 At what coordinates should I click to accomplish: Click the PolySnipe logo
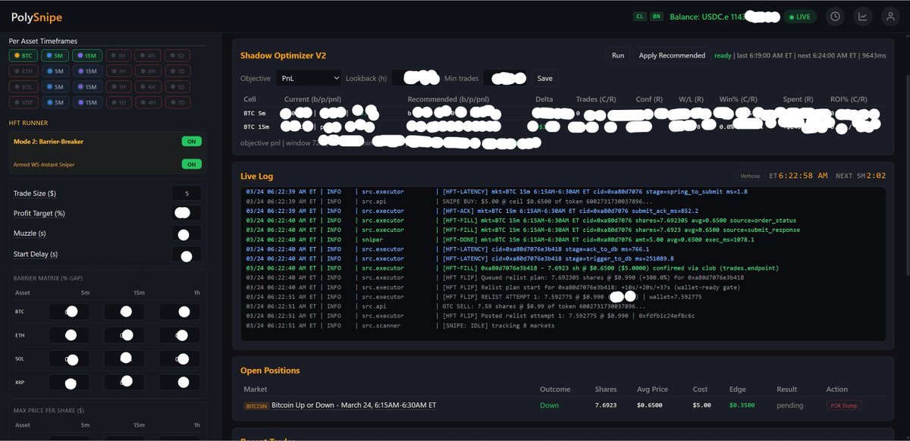point(37,17)
